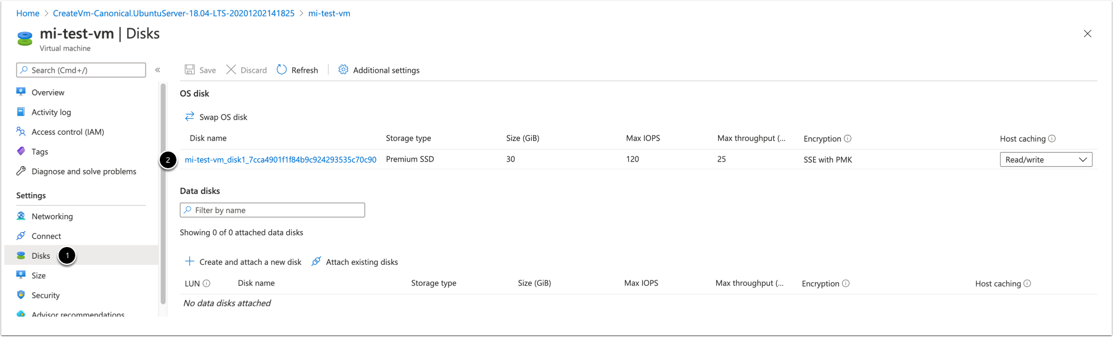Collapse the left sidebar menu
1113x337 pixels.
click(x=158, y=70)
